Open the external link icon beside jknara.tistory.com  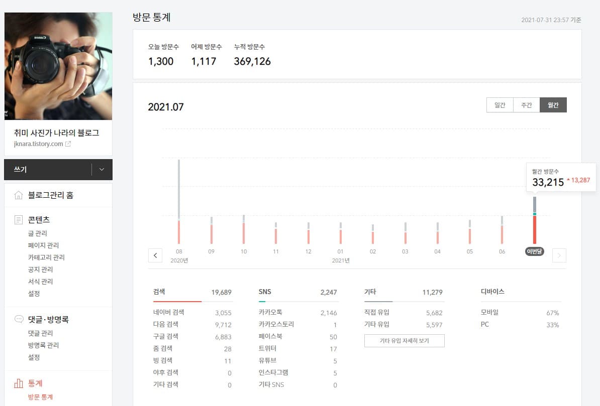click(x=68, y=144)
